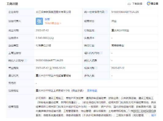The width and height of the screenshot is (163, 121).
Task: Click the help icon beside 组织机构代码
Action: click(x=101, y=53)
